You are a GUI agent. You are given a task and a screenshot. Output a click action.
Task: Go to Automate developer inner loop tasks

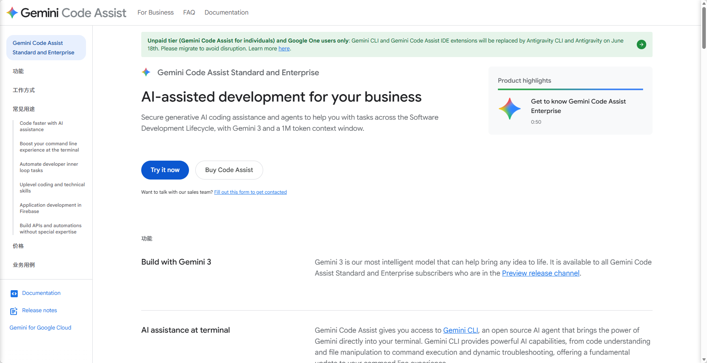pyautogui.click(x=49, y=167)
